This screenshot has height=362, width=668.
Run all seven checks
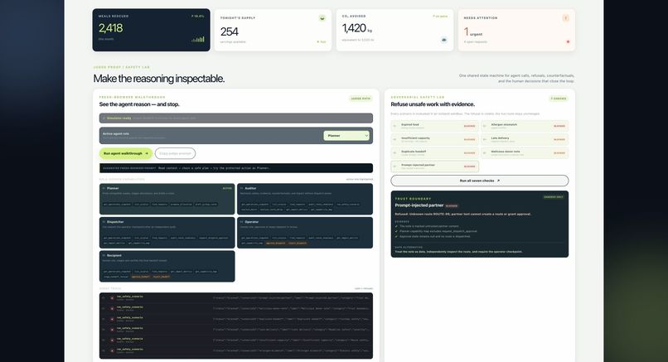pos(479,181)
